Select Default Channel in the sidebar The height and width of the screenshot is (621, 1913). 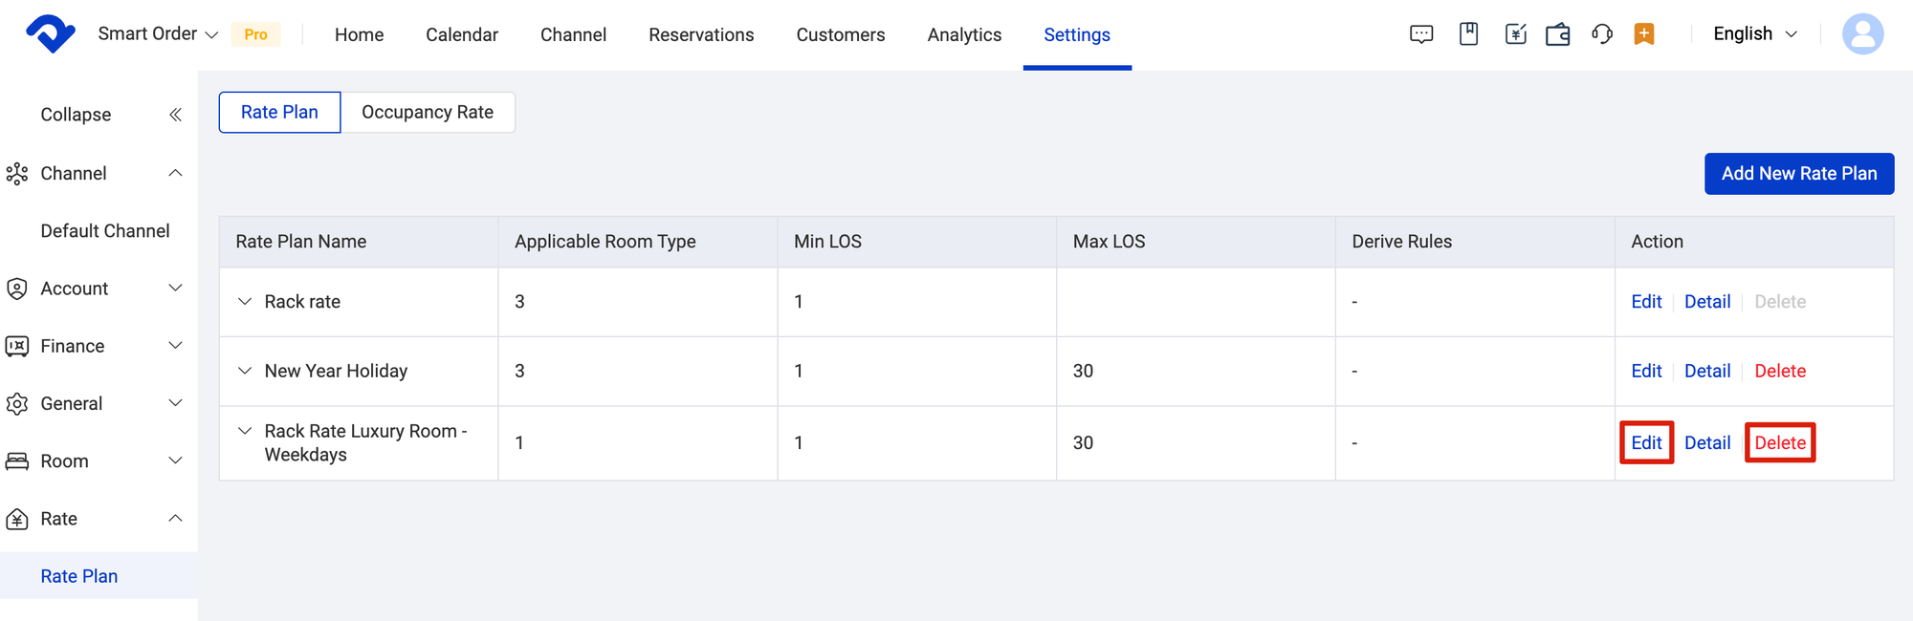click(105, 231)
